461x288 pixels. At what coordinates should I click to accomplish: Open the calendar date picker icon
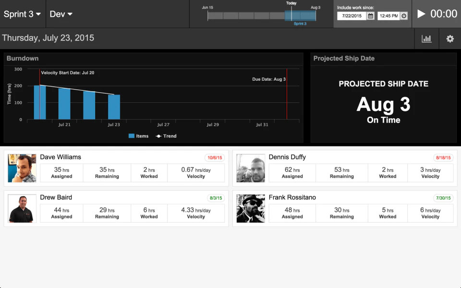[371, 15]
